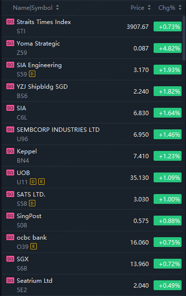Toggle SGX's +0.72% change display
Viewport: 186px width, 296px height.
[x=168, y=264]
